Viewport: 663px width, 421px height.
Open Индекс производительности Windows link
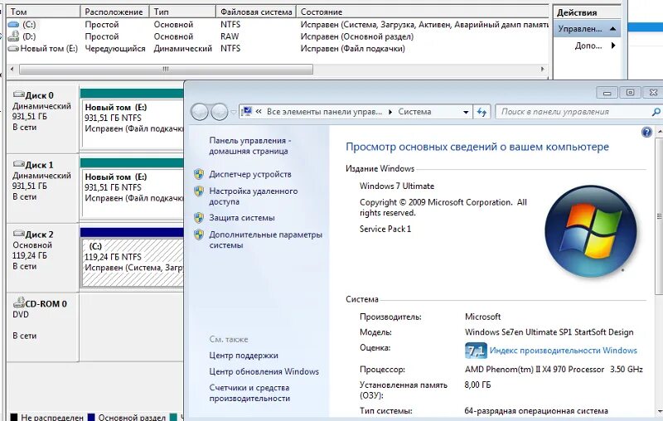point(564,351)
